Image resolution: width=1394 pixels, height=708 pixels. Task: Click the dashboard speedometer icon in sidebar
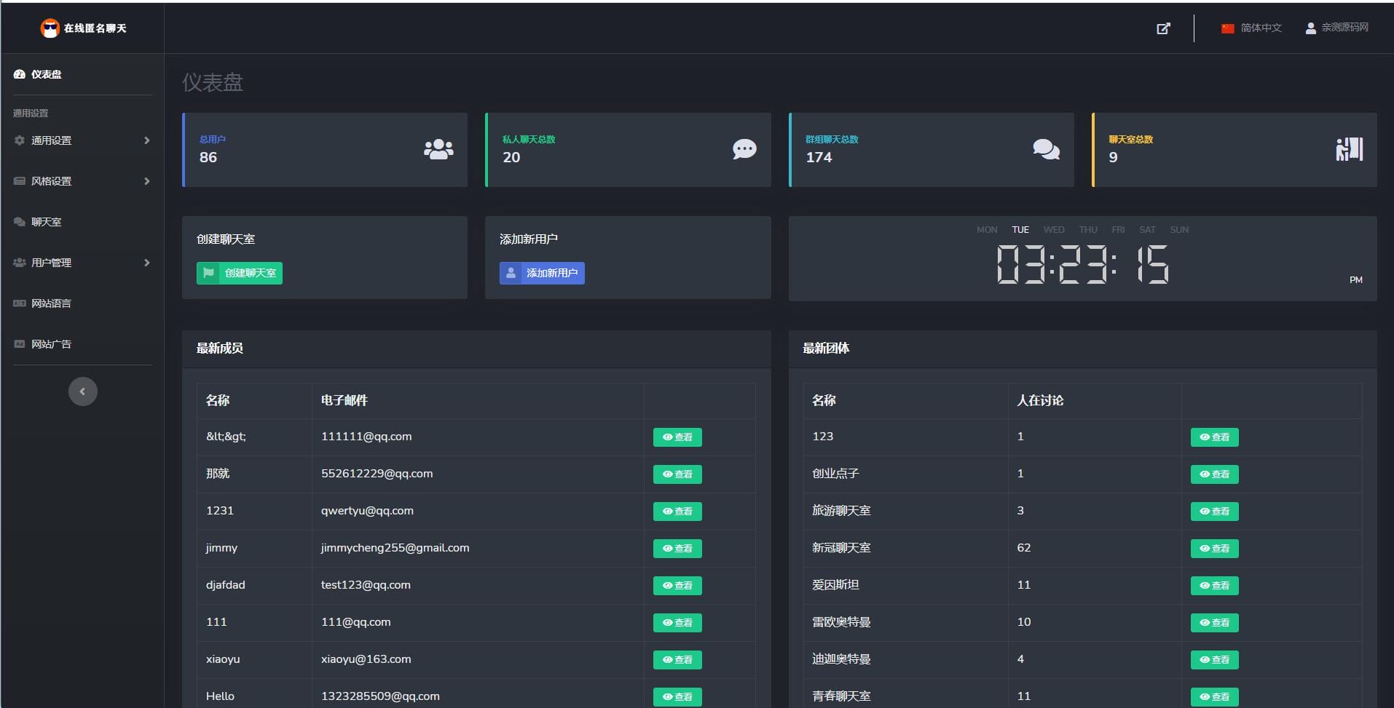click(x=18, y=74)
